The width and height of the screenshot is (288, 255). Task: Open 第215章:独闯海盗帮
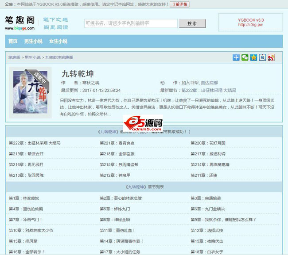119,164
